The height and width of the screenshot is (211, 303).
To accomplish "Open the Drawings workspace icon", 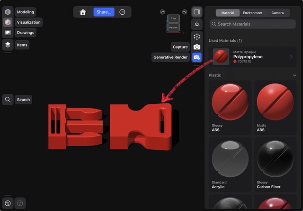I will pos(8,33).
